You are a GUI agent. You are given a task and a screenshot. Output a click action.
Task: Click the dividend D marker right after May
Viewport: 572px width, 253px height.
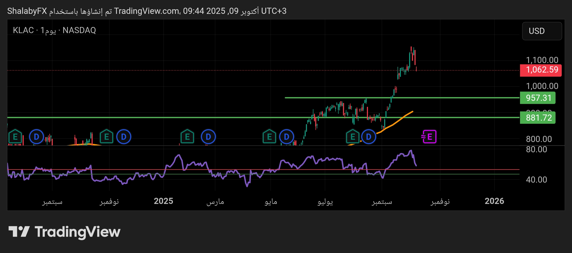(286, 137)
